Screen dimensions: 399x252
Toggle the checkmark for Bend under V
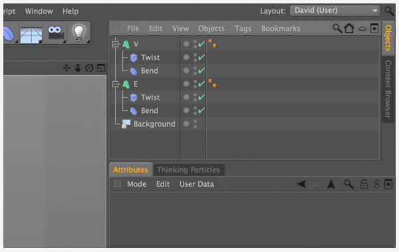(x=201, y=70)
